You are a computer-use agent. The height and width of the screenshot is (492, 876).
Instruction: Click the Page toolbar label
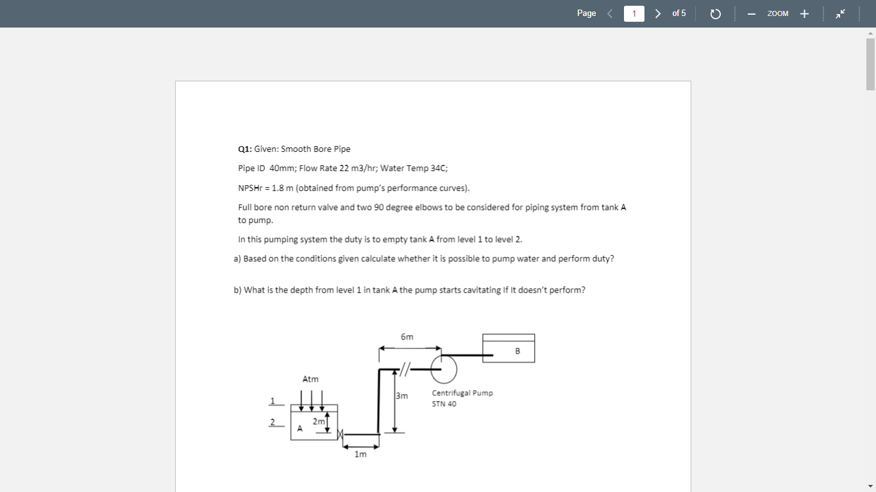(x=585, y=13)
